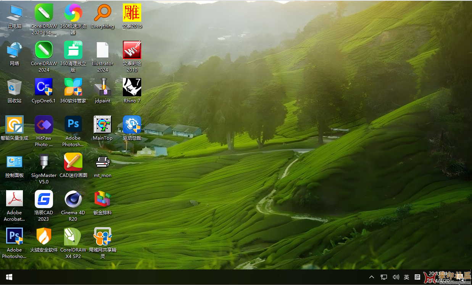Select the jdpaint desktop icon
The height and width of the screenshot is (285, 472).
click(102, 87)
